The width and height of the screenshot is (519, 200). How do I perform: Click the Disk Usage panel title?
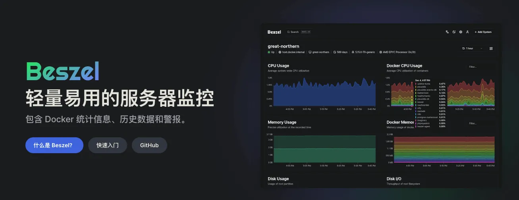point(278,179)
